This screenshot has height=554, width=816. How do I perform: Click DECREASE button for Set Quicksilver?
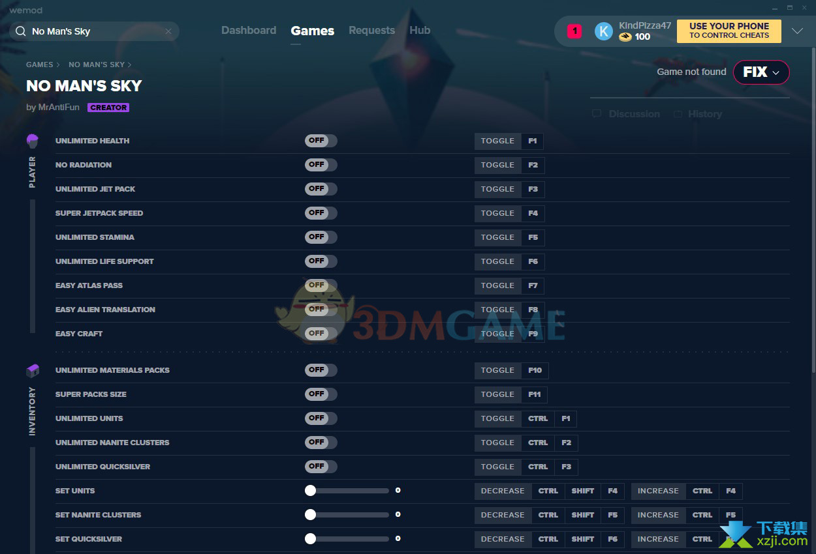click(503, 539)
